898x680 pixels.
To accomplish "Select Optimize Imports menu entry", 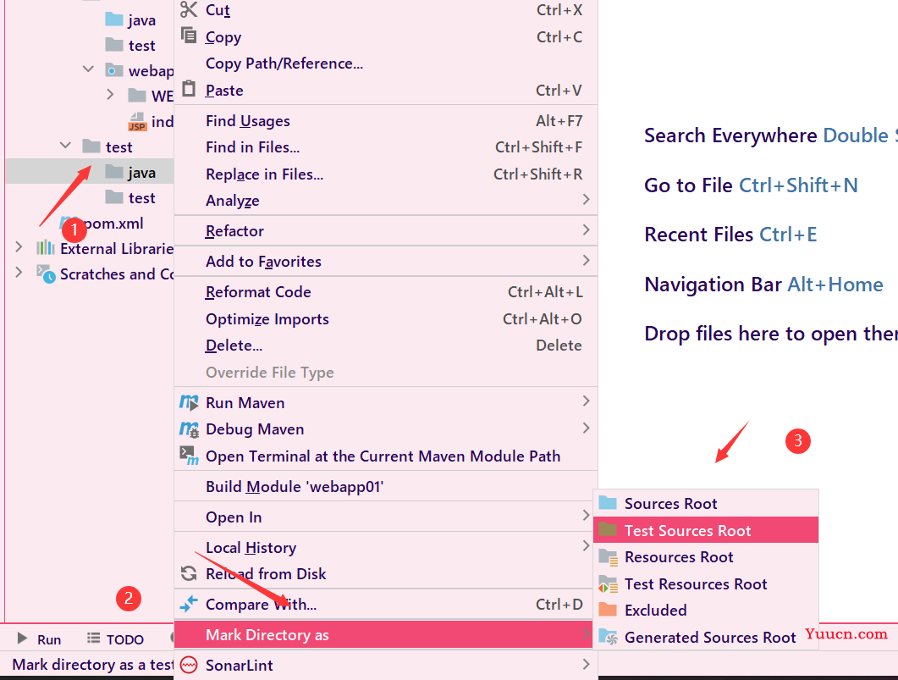I will (385, 319).
